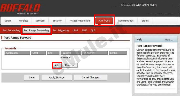The image size is (180, 96).
Task: Open the Setup tab
Action: click(8, 21)
